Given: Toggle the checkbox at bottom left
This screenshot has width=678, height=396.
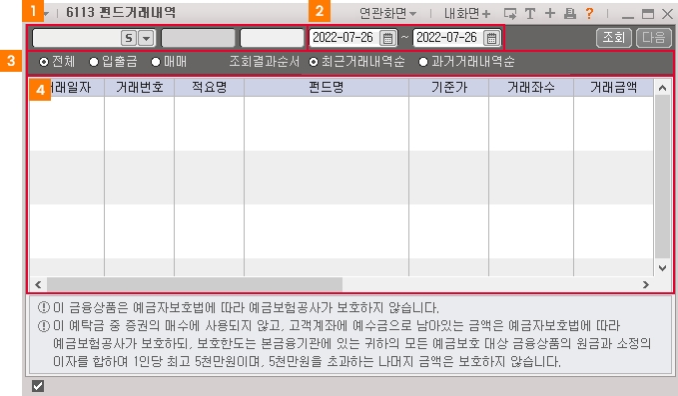Looking at the screenshot, I should (x=38, y=386).
